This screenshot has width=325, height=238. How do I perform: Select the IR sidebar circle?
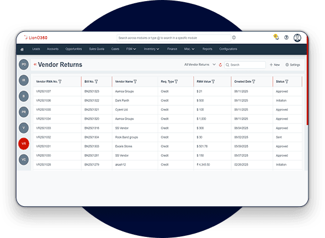point(24,80)
